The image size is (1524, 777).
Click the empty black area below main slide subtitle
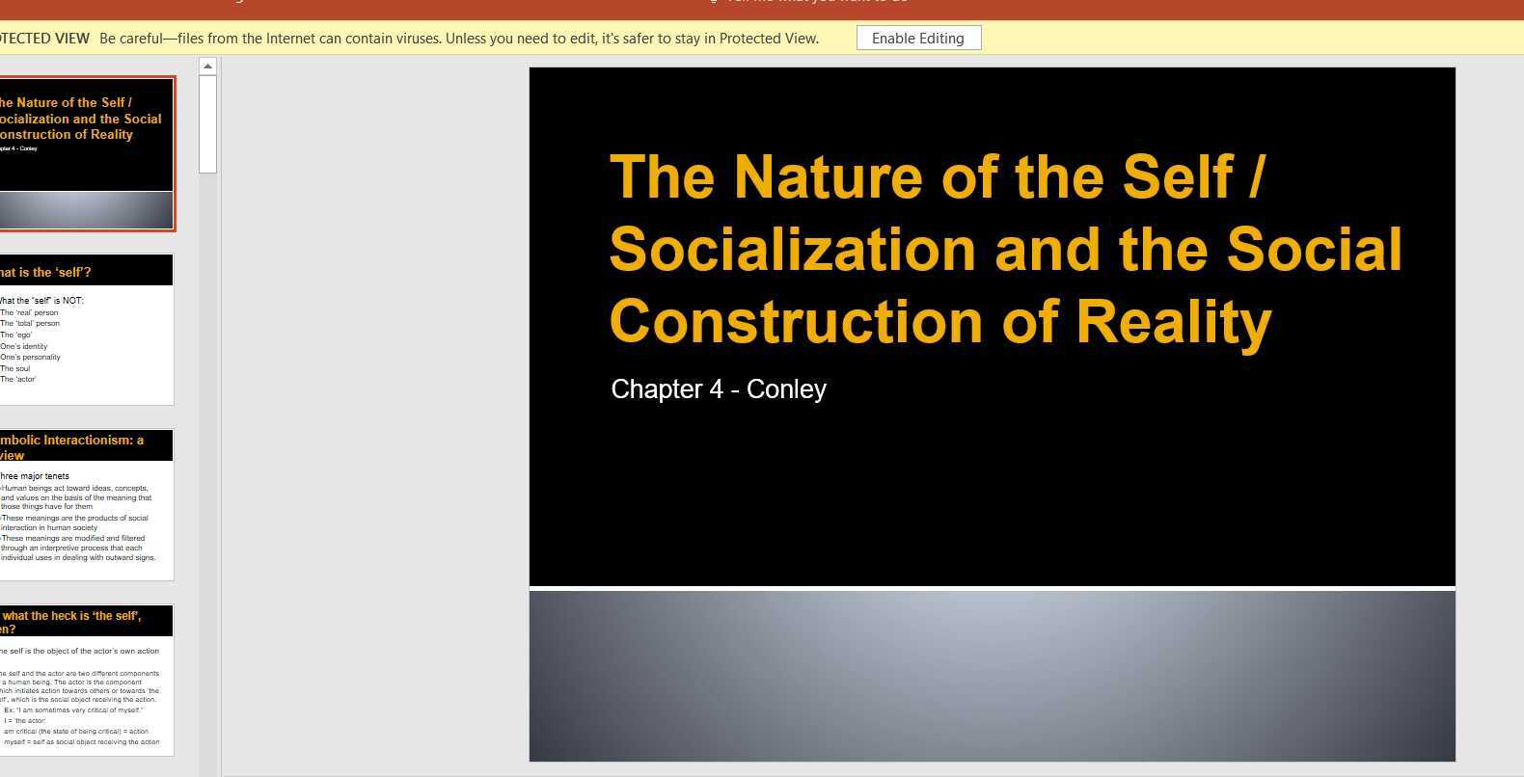pos(992,496)
